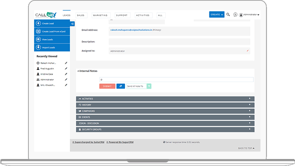Switch to the Leads tab
Screen dimensions: 295x166
point(66,15)
